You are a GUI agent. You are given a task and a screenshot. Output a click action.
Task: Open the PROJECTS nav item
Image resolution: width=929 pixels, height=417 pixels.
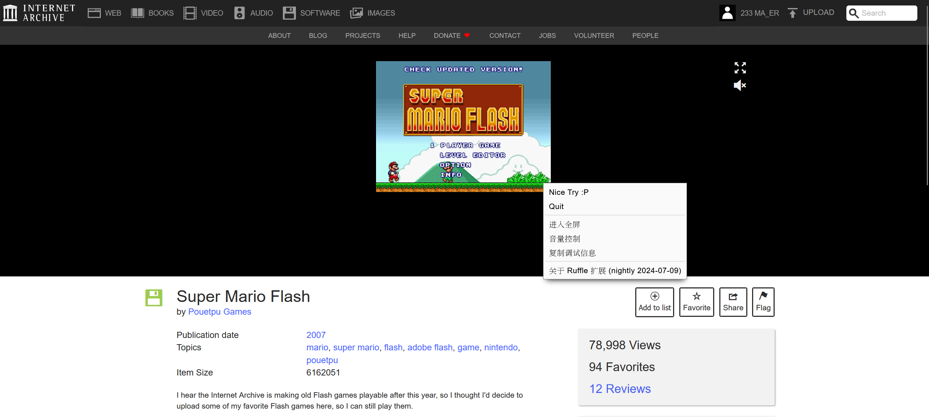[363, 36]
